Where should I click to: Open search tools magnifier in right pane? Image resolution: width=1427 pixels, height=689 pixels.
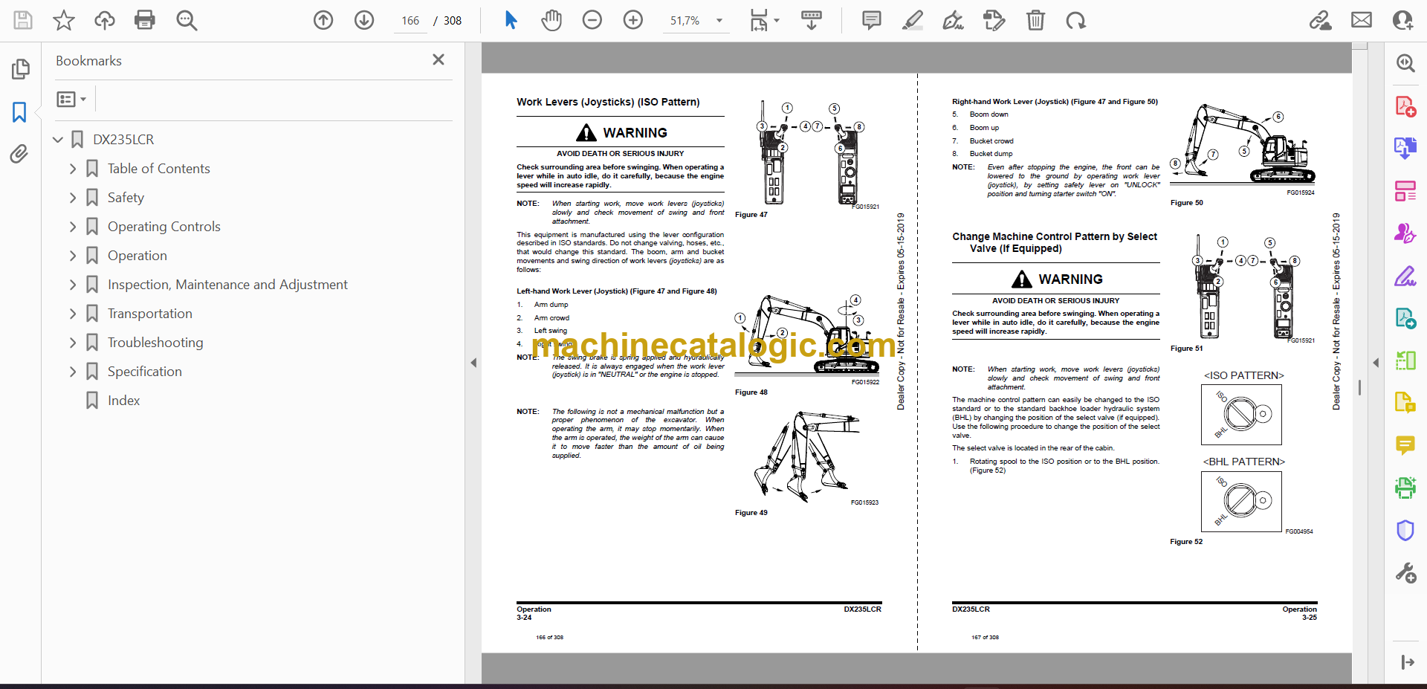1405,63
